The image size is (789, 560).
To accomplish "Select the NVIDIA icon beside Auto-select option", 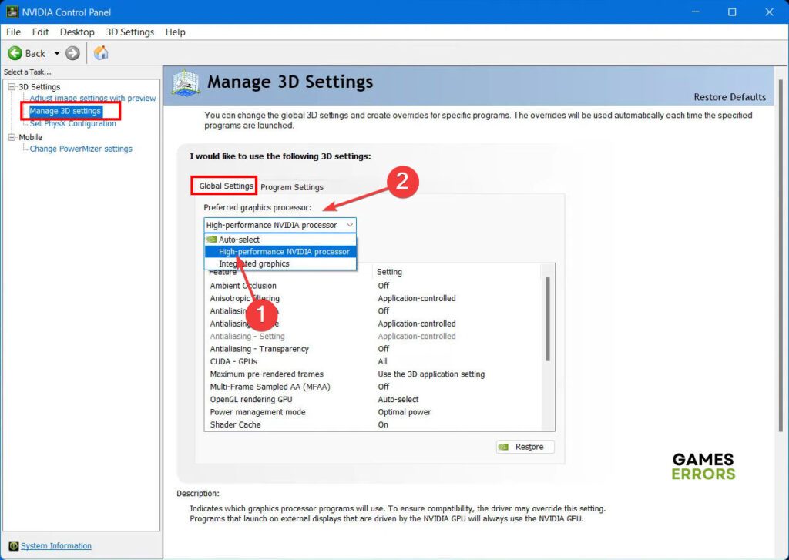I will (x=210, y=240).
